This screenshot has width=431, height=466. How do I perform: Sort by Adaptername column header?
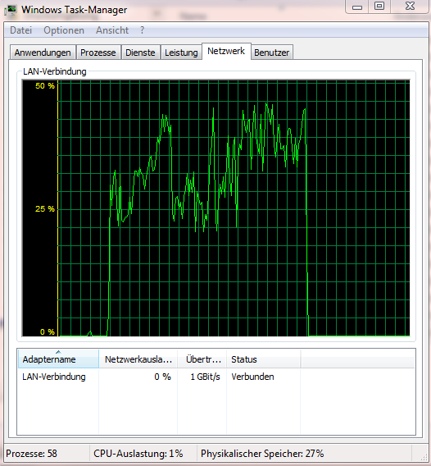pos(58,359)
